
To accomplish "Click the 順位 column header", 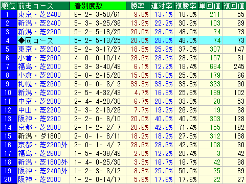I will click(x=9, y=6).
